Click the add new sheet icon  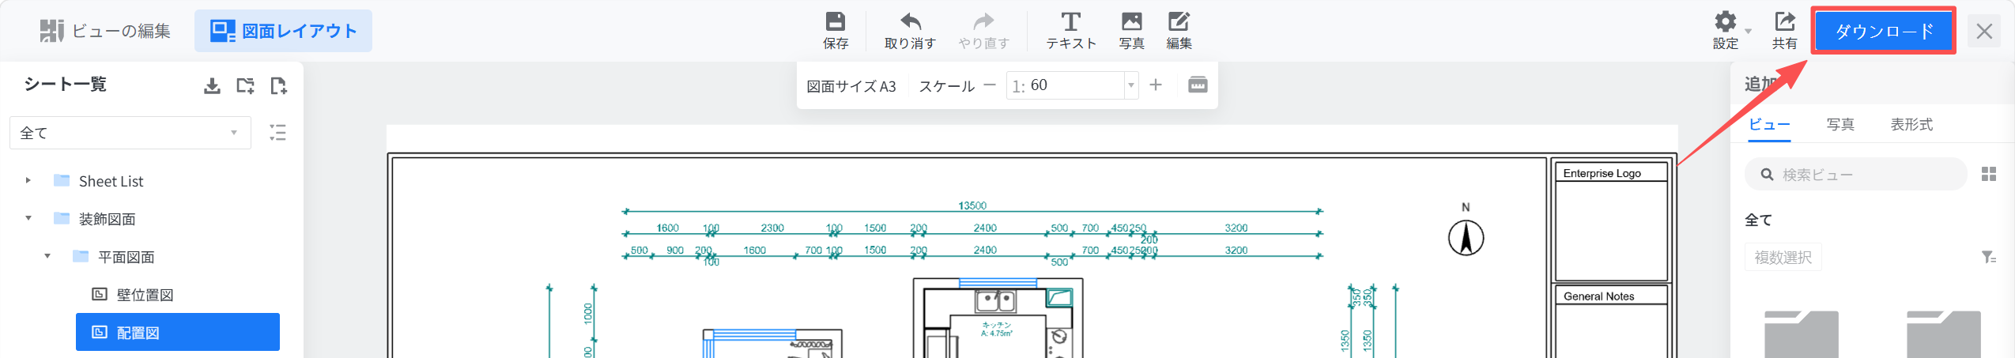pyautogui.click(x=278, y=85)
